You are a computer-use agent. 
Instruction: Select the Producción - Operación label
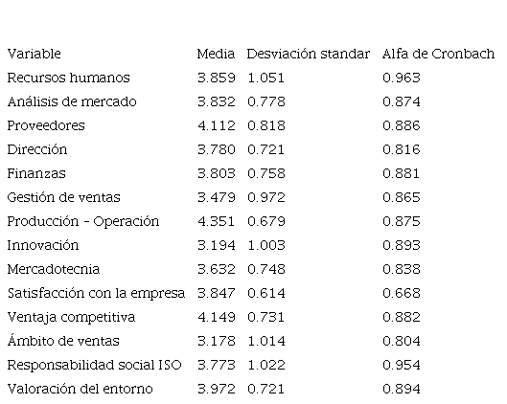[x=83, y=221]
